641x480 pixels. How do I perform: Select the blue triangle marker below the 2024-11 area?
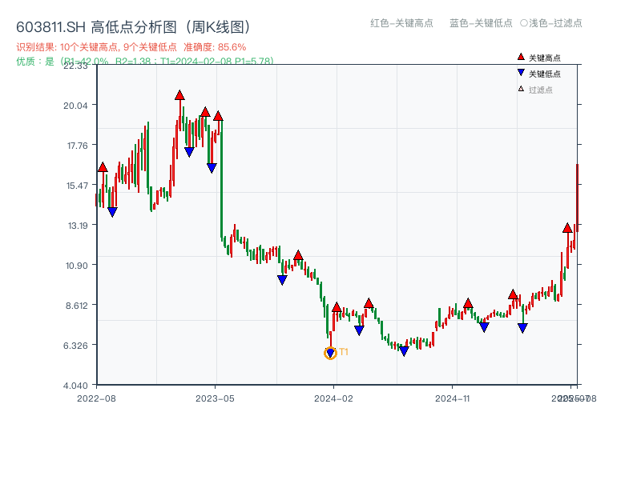click(x=484, y=325)
